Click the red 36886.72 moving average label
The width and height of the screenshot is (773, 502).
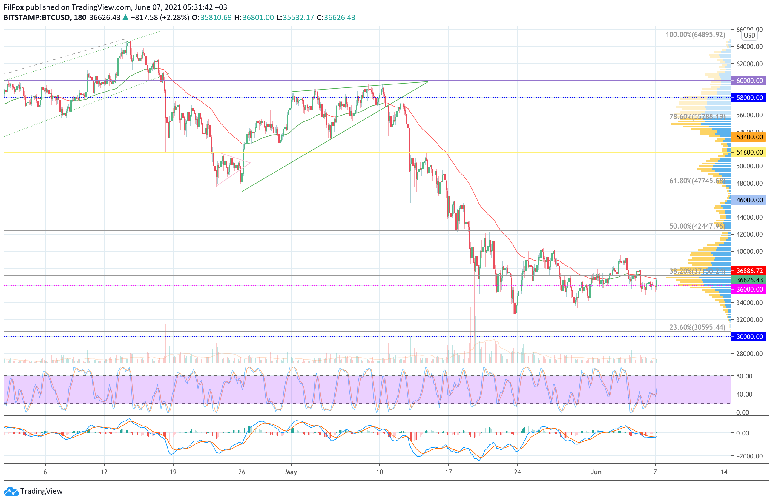pyautogui.click(x=749, y=271)
